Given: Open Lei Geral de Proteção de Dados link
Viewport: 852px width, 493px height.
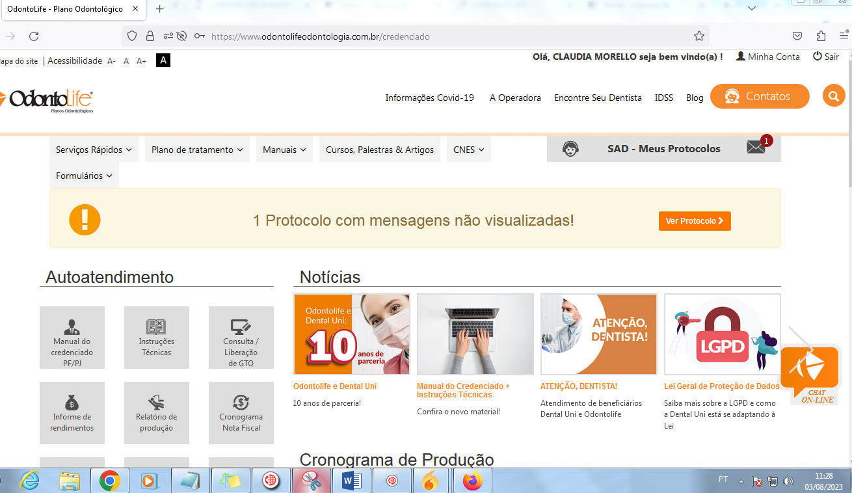Looking at the screenshot, I should (x=722, y=386).
